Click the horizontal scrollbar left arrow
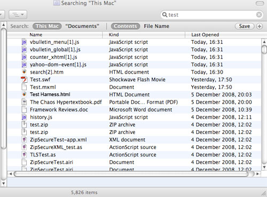 [x=11, y=174]
